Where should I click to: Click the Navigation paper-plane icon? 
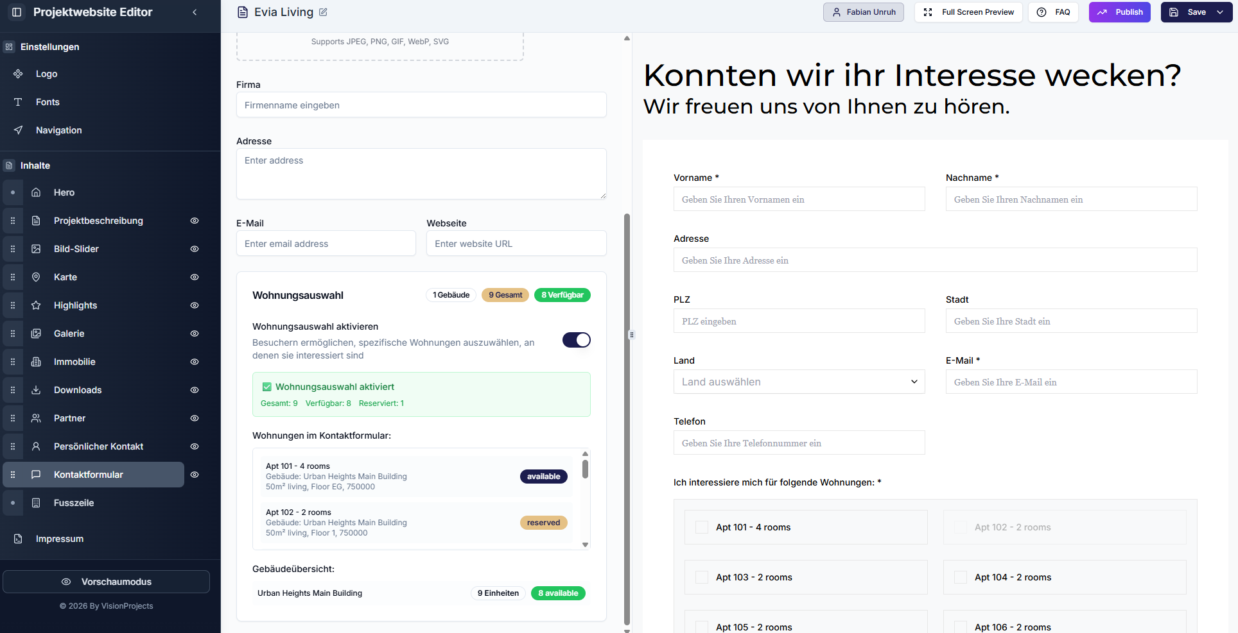coord(19,130)
